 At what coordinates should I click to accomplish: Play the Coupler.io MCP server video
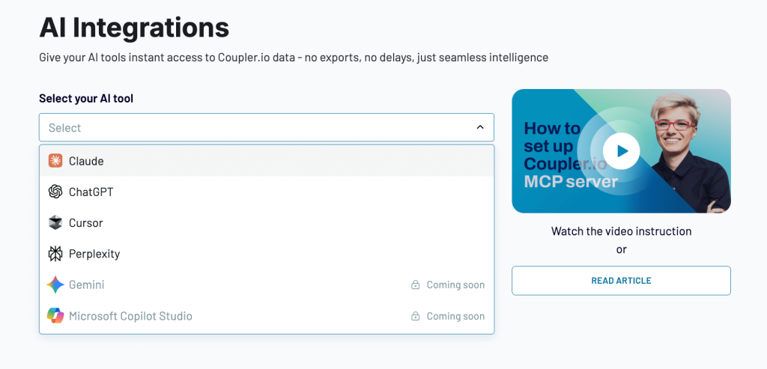(621, 151)
